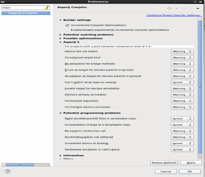Viewport: 205px width, 177px height.
Task: Toggle Incremental Compiler Optimizations checkbox
Action: coord(67,25)
